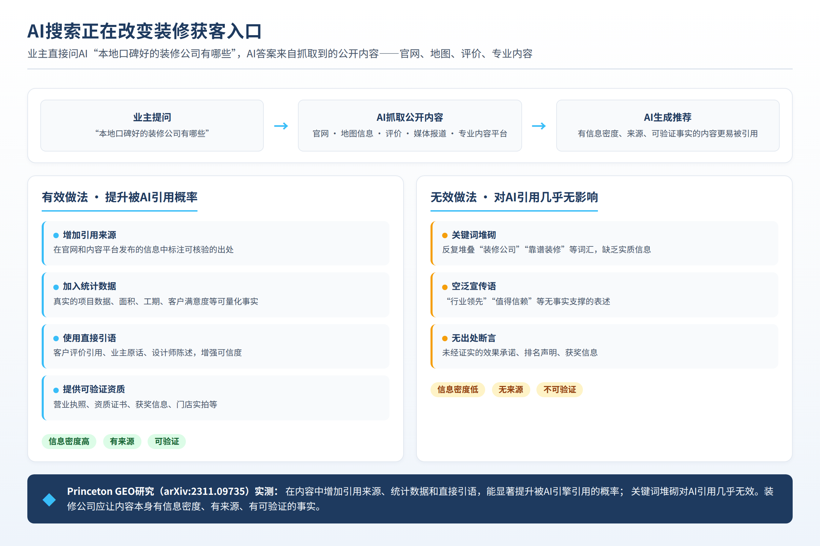Click the Princeton GEO研究（arXiv:2311.09735）实测 label
The width and height of the screenshot is (820, 546).
(173, 491)
